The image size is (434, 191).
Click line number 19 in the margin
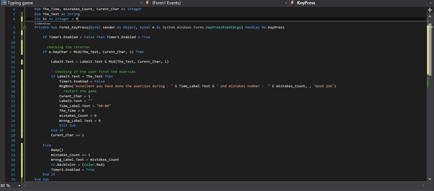click(x=13, y=86)
